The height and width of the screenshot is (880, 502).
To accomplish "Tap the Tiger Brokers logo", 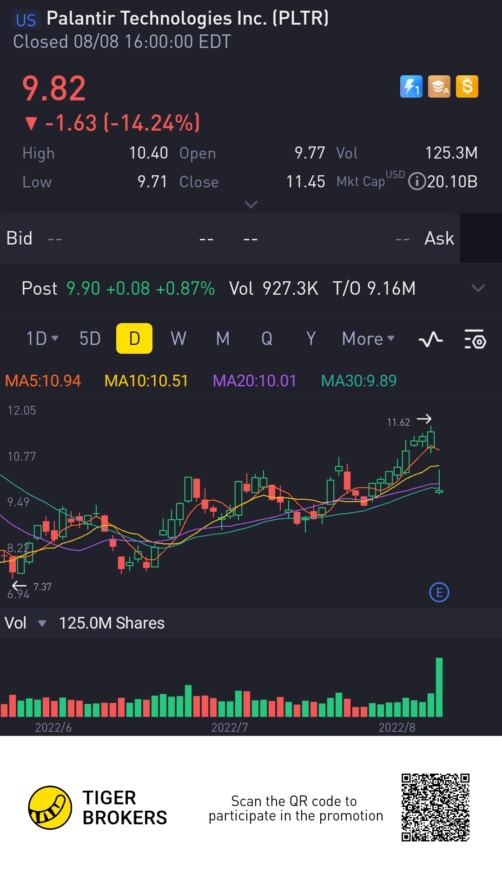I will point(98,807).
